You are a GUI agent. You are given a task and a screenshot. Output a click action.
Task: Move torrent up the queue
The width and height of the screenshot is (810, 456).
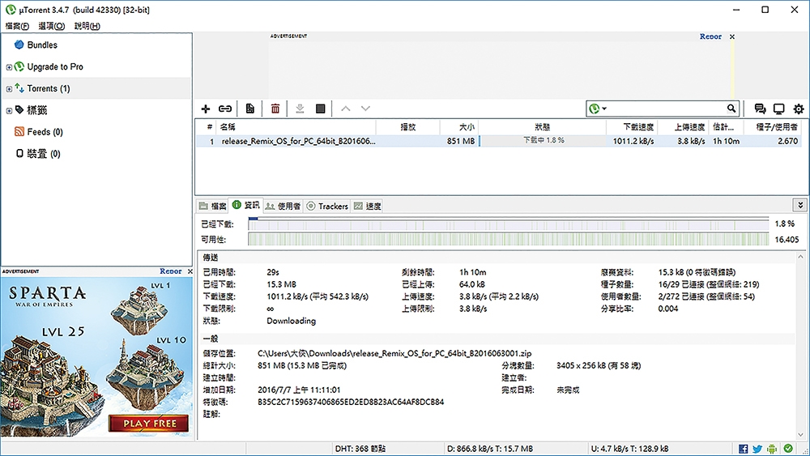coord(346,109)
